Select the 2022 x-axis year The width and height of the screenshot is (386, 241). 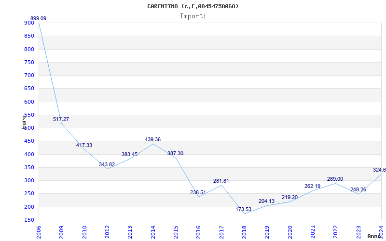[x=335, y=232]
